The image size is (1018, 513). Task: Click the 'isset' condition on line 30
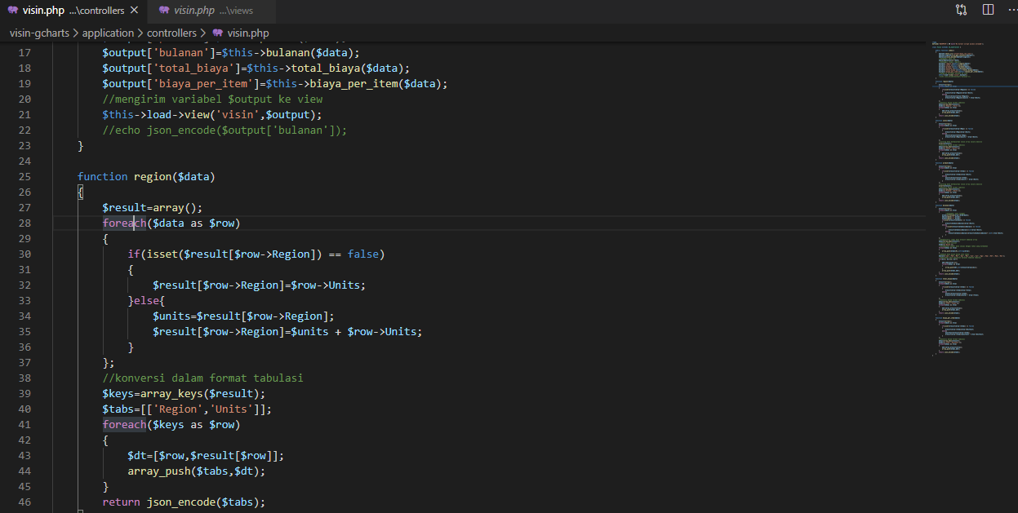click(x=256, y=254)
